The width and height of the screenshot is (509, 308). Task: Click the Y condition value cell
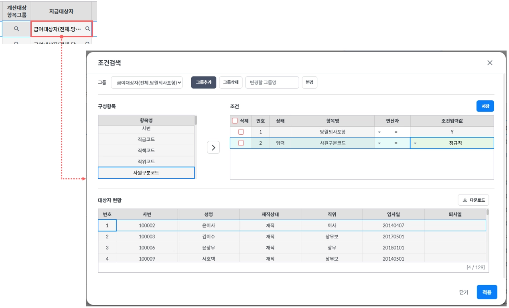click(x=452, y=132)
